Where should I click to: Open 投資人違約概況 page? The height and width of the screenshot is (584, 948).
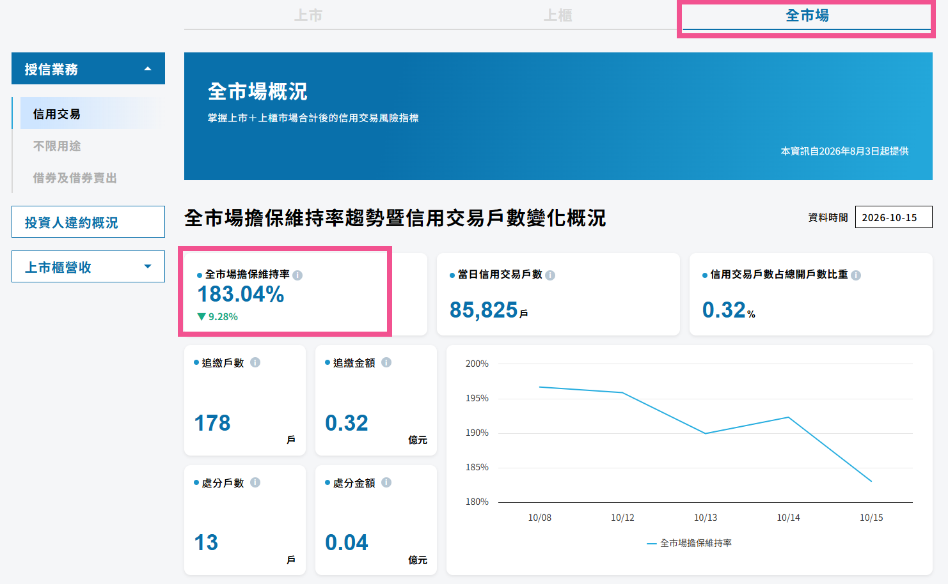click(x=88, y=222)
